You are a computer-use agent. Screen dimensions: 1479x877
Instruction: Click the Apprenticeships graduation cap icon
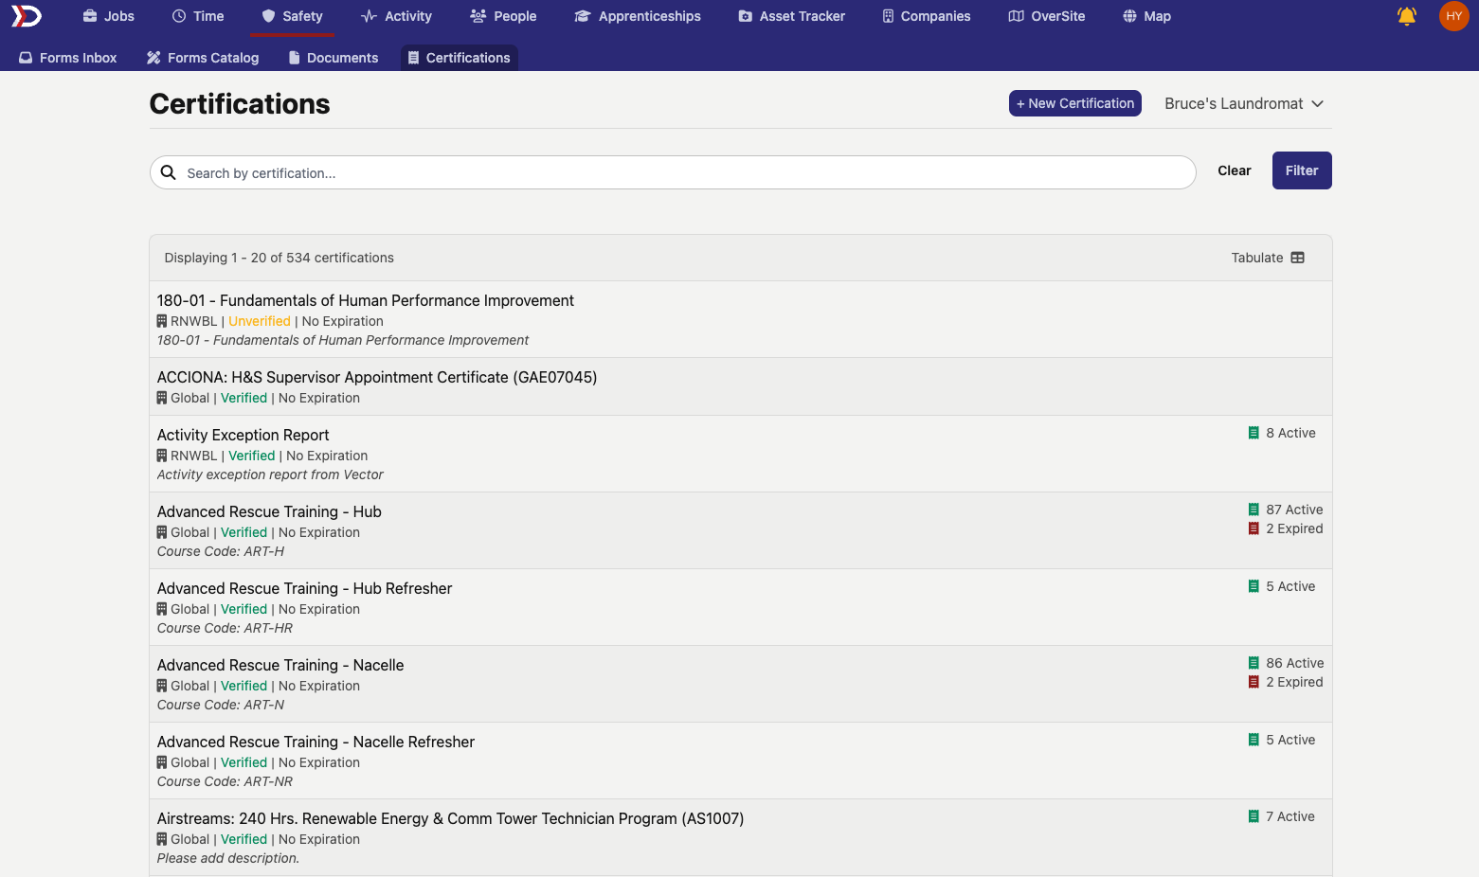583,16
